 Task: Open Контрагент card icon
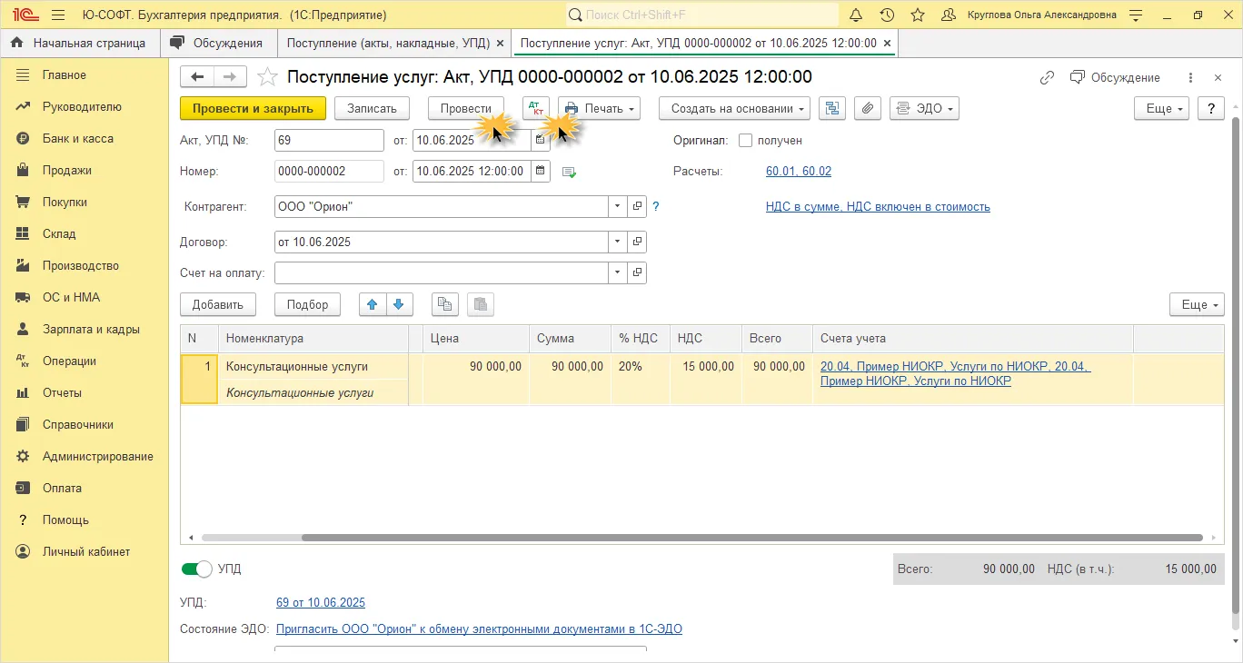(637, 206)
